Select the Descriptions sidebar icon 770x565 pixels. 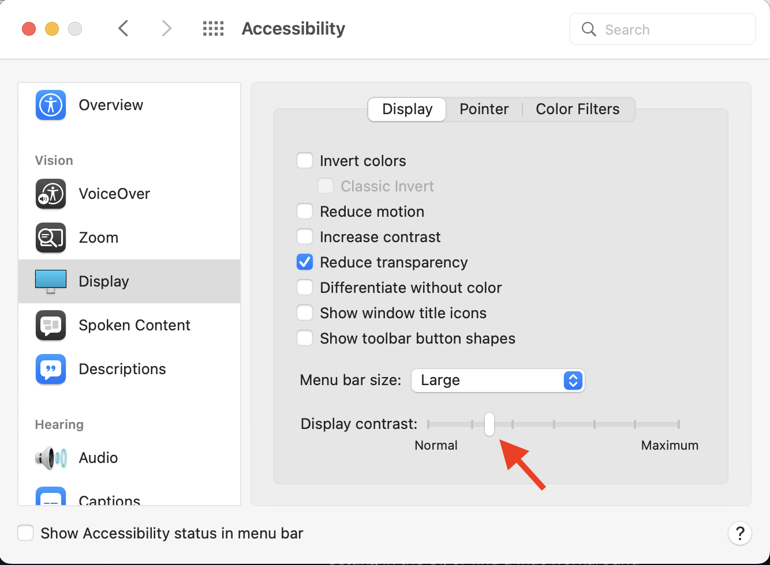tap(51, 369)
